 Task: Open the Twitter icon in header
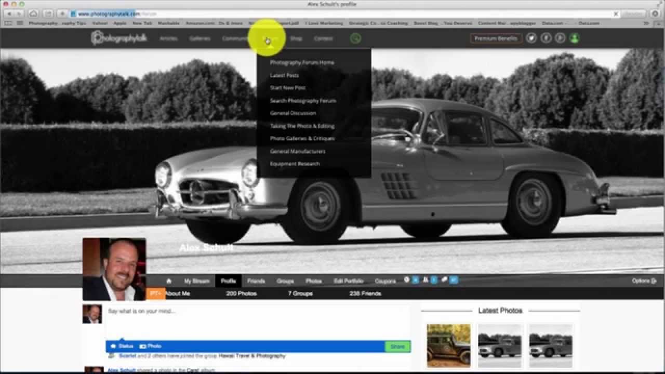coord(531,38)
